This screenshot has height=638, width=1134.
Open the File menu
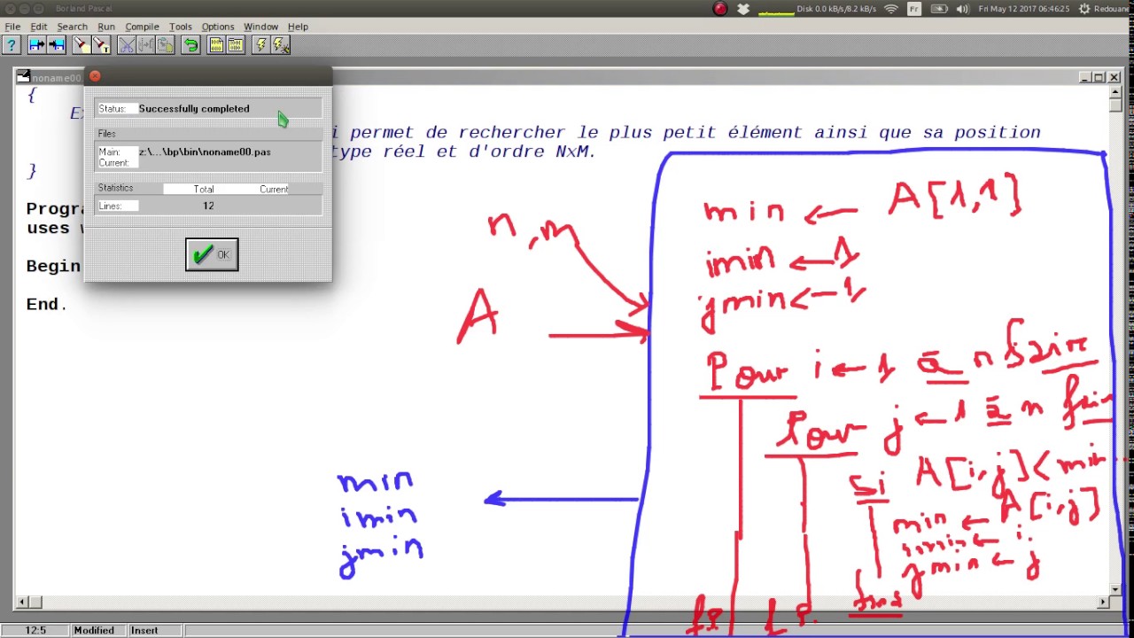point(12,27)
